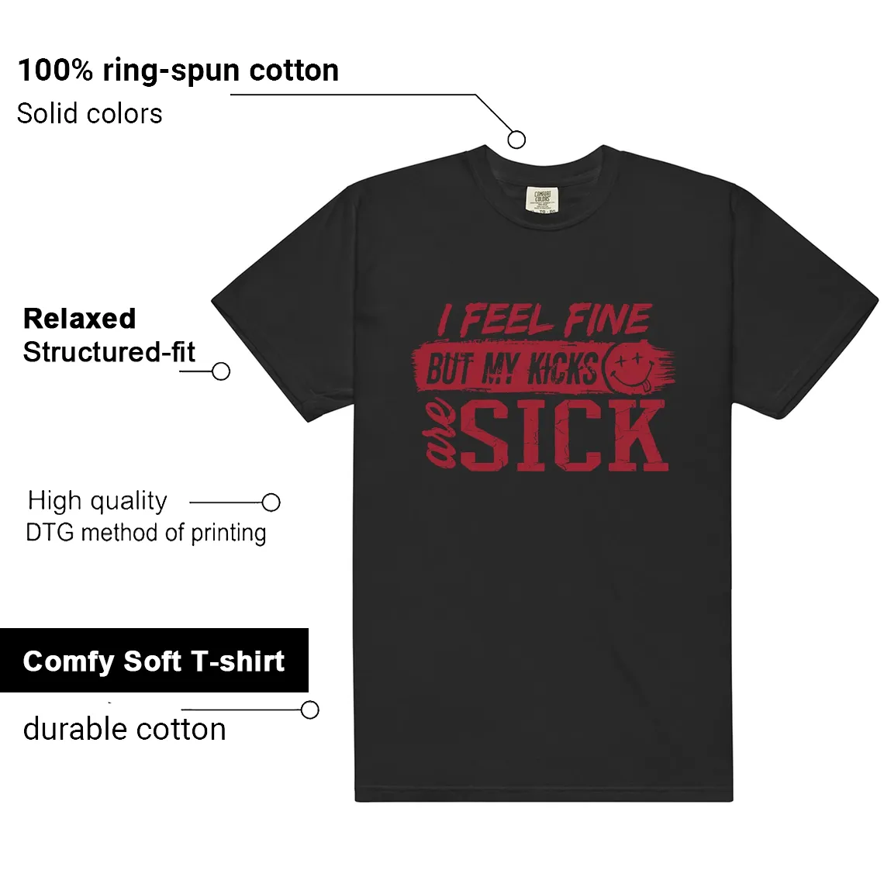This screenshot has height=884, width=884.
Task: Click the 'Relaxed' bold label
Action: coord(80,319)
